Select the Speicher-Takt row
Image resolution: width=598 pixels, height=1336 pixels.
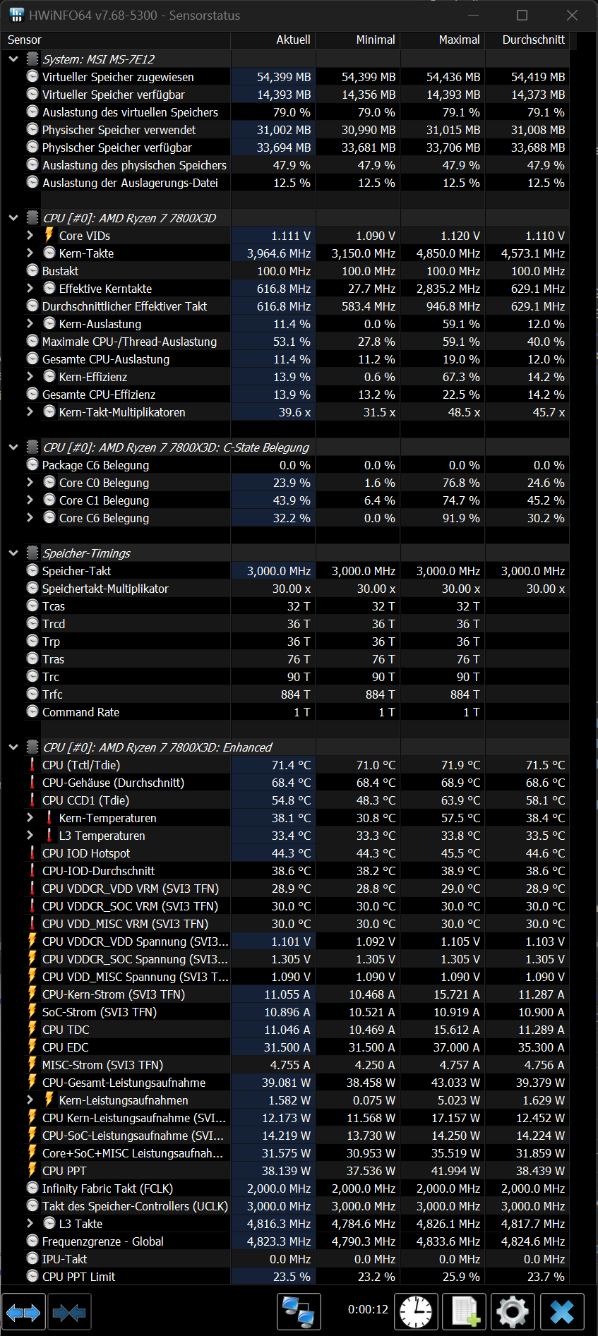[x=285, y=571]
